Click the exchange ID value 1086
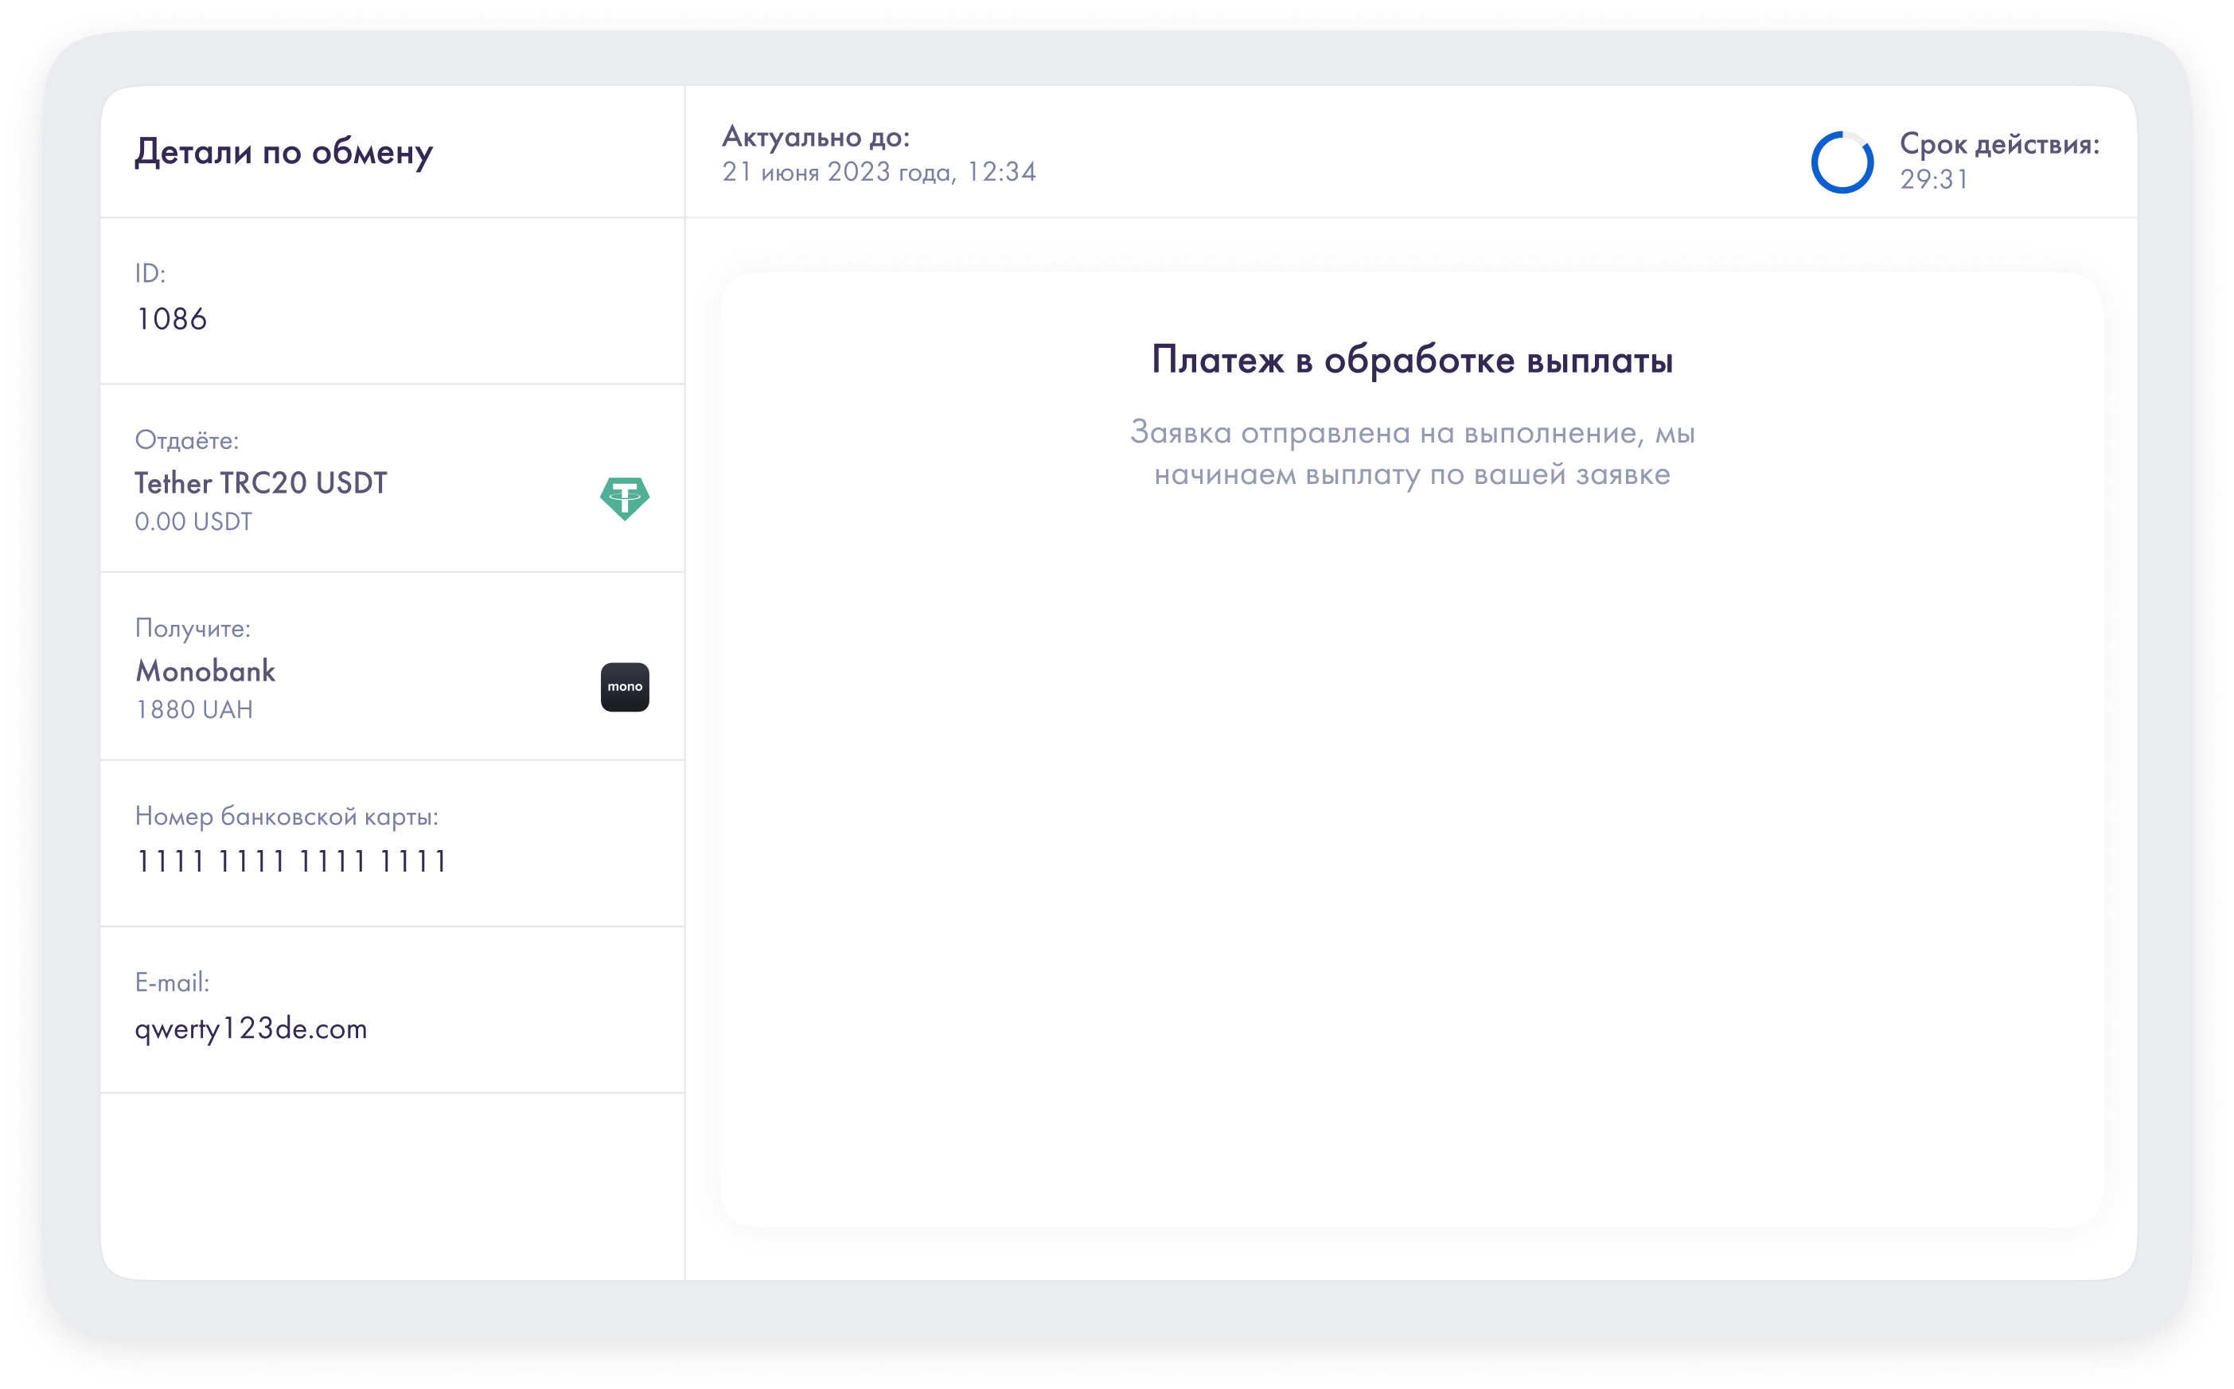 pyautogui.click(x=171, y=318)
